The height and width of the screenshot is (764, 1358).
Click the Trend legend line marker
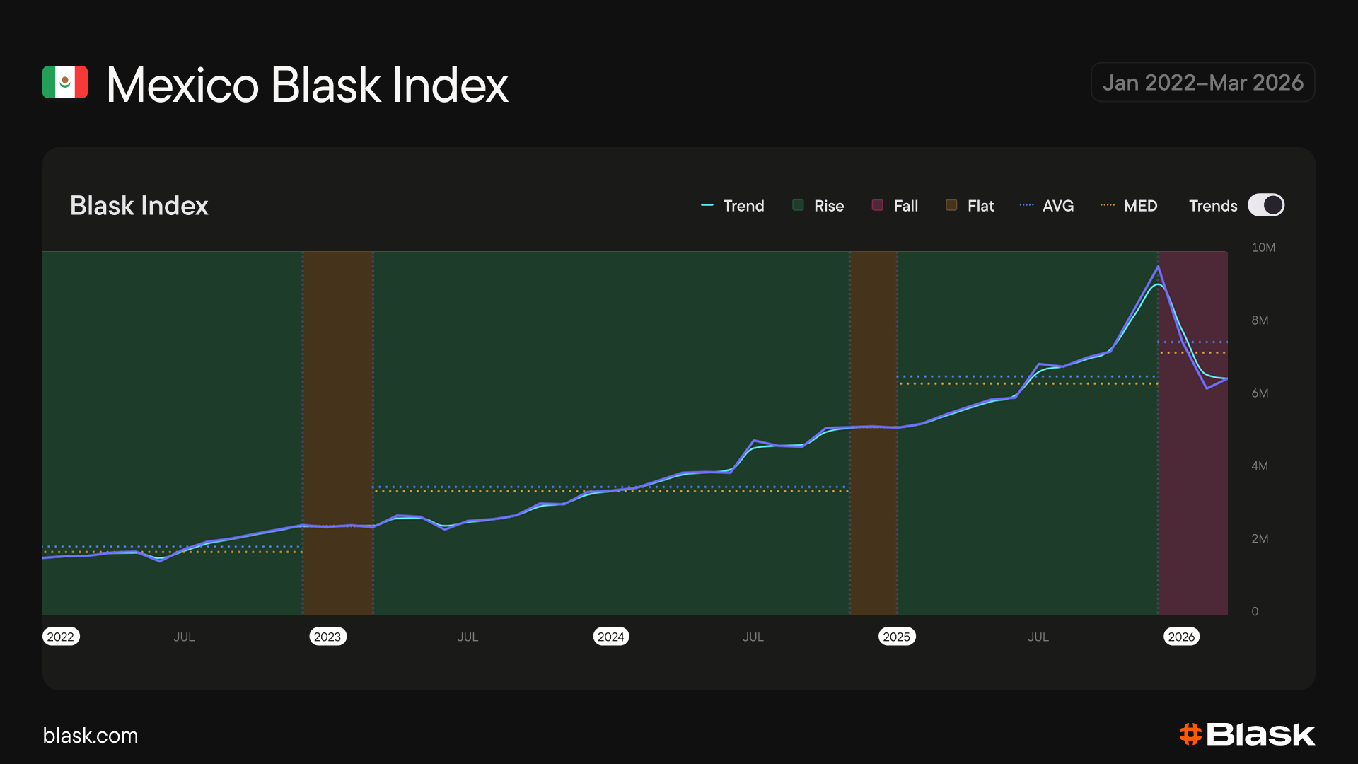[707, 205]
